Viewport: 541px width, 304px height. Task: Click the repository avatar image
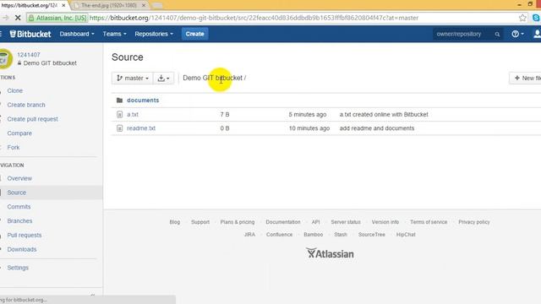tap(5, 59)
